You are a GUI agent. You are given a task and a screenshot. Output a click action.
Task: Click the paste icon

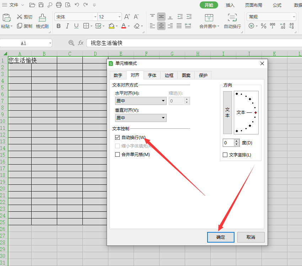[x=6, y=18]
